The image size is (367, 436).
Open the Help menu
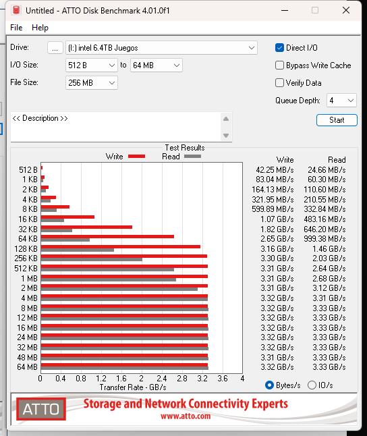(x=40, y=28)
